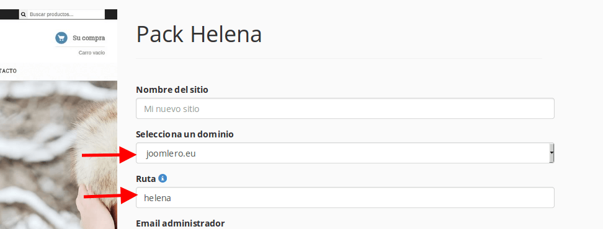
Task: Click the info icon beside Ruta
Action: click(163, 178)
